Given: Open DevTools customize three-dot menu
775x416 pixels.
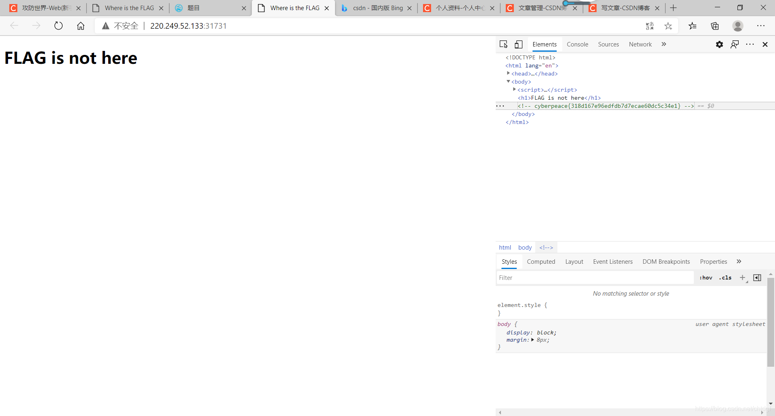Looking at the screenshot, I should 750,44.
